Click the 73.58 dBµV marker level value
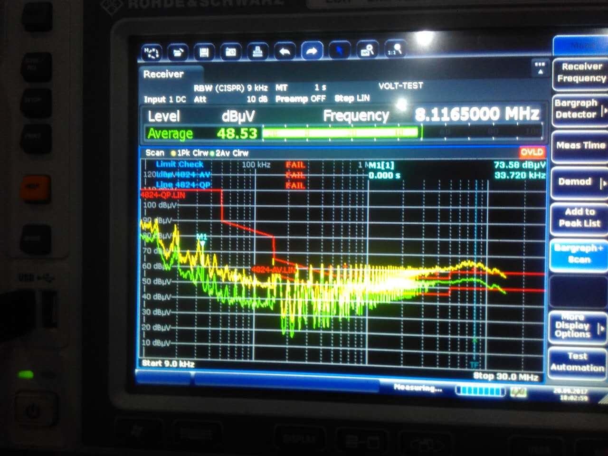Screen dimensions: 608x456 pos(520,165)
